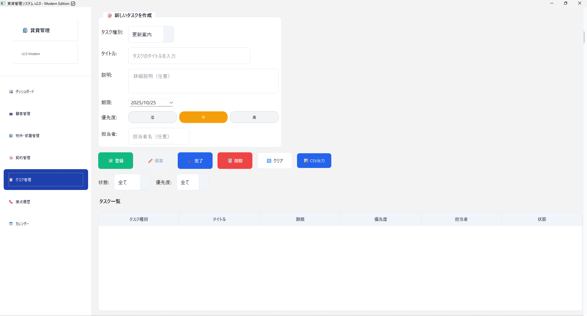This screenshot has width=587, height=316.
Task: Open the 優先度 filter dropdown set to 全て
Action: (204, 182)
